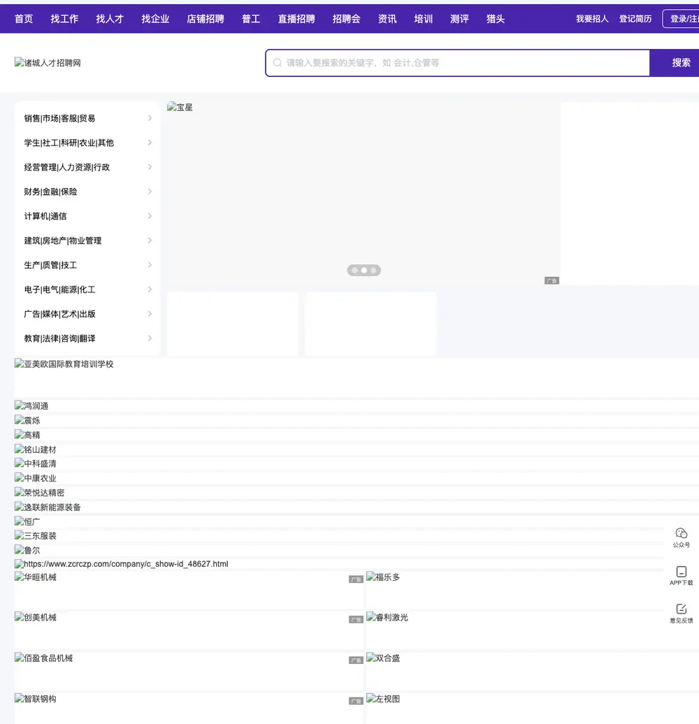
Task: Open the 华晅机械 ad image
Action: pyautogui.click(x=189, y=591)
